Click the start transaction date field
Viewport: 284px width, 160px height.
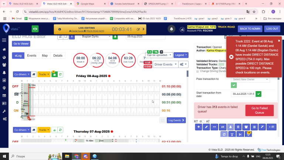click(243, 94)
